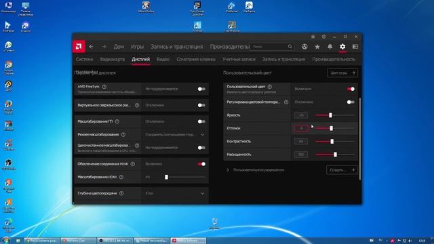Click the Создать button
The height and width of the screenshot is (244, 434).
coord(342,170)
